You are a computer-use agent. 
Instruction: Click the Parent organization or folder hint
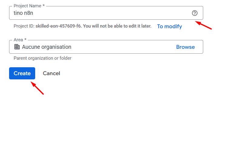point(42,58)
